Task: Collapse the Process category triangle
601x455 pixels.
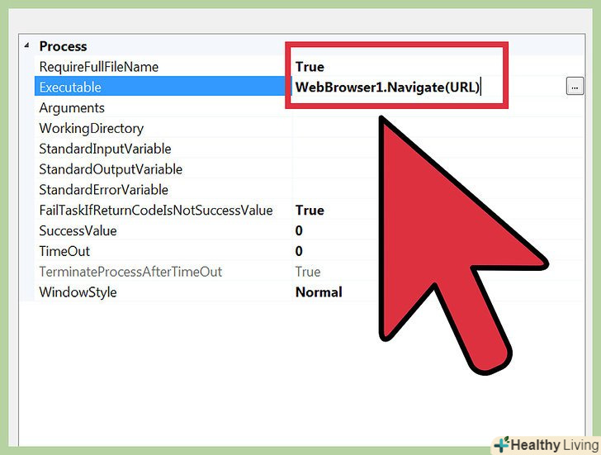Action: (x=26, y=45)
